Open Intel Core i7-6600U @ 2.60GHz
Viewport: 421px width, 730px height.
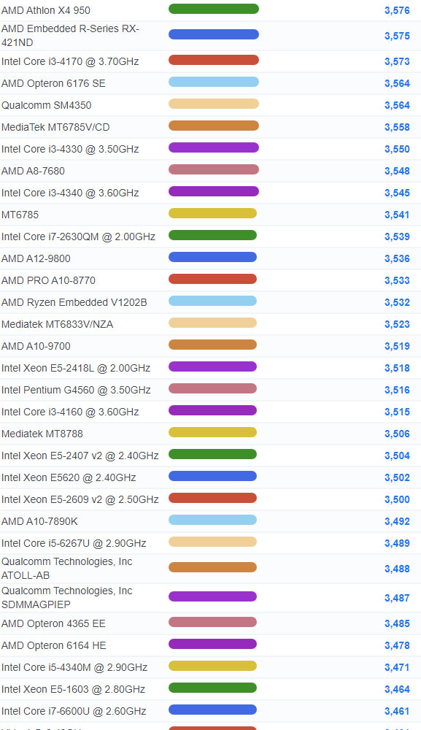74,711
